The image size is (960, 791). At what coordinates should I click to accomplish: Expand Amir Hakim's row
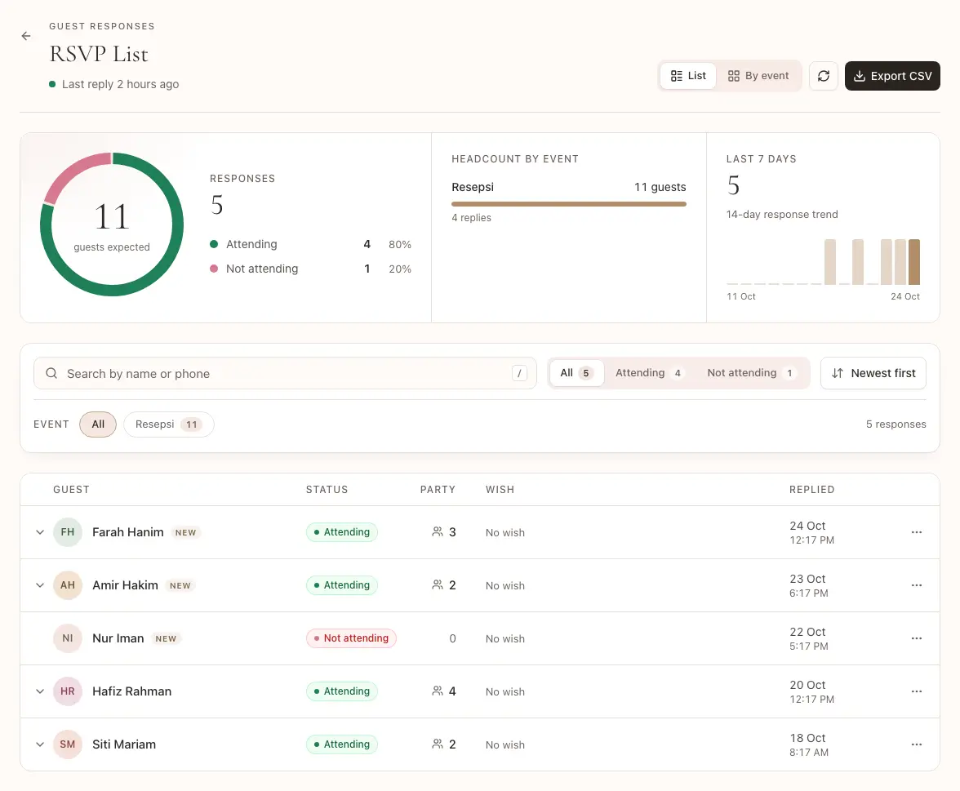[40, 585]
